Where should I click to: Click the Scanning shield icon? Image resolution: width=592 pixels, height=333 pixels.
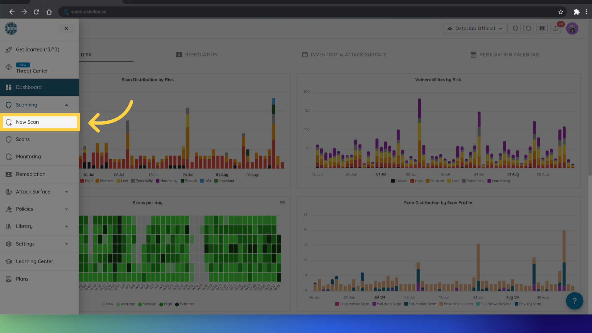coord(8,105)
